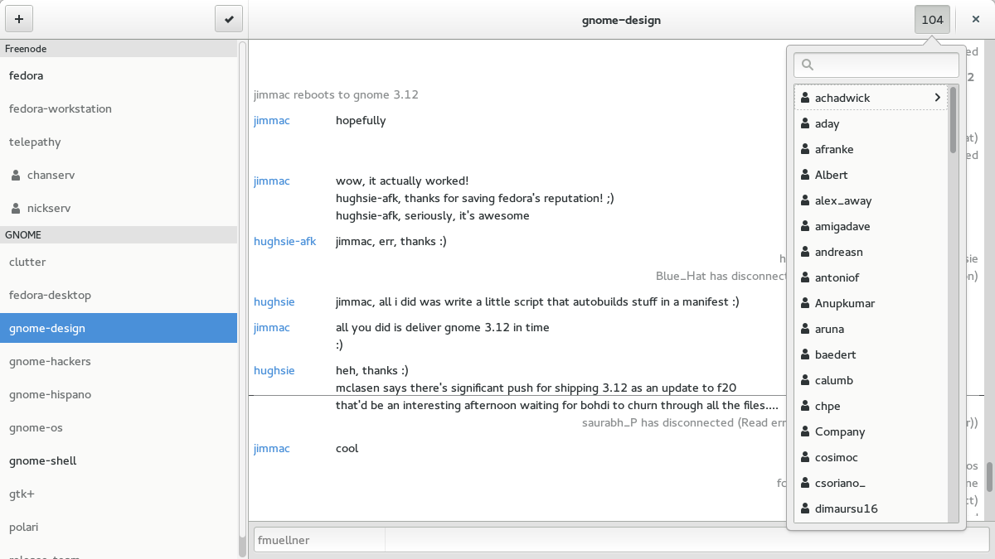The width and height of the screenshot is (995, 559).
Task: Select the gnome-design room
Action: [119, 328]
